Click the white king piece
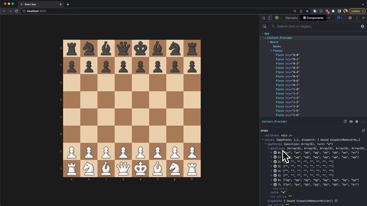 click(140, 168)
